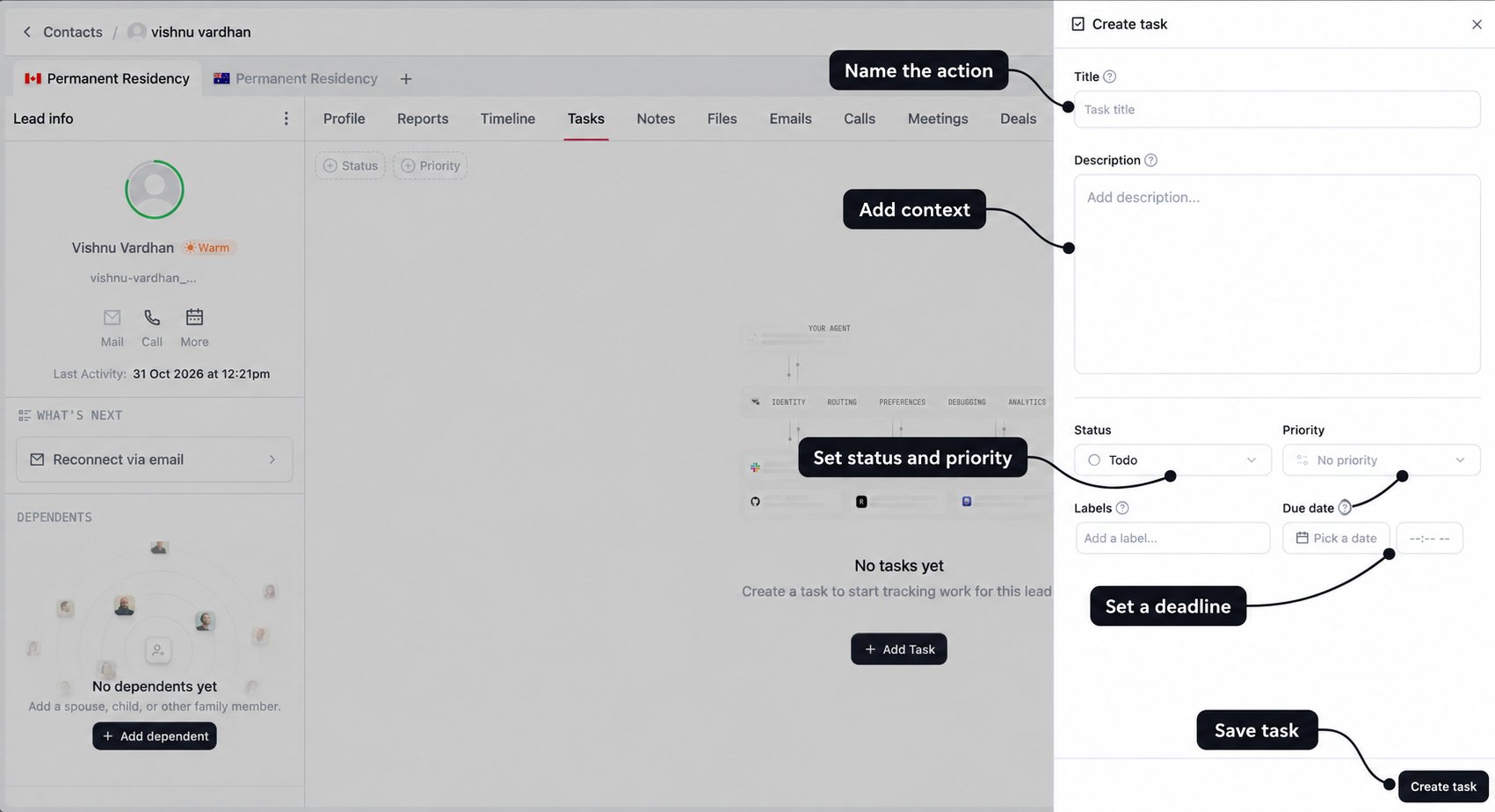Open the Todo status dropdown
Screen dimensions: 1495x812
click(x=1172, y=460)
